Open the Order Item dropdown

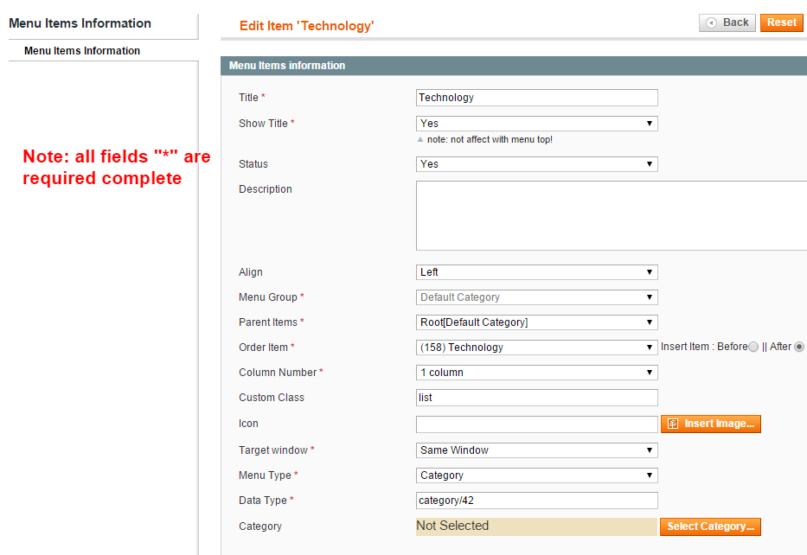point(537,348)
